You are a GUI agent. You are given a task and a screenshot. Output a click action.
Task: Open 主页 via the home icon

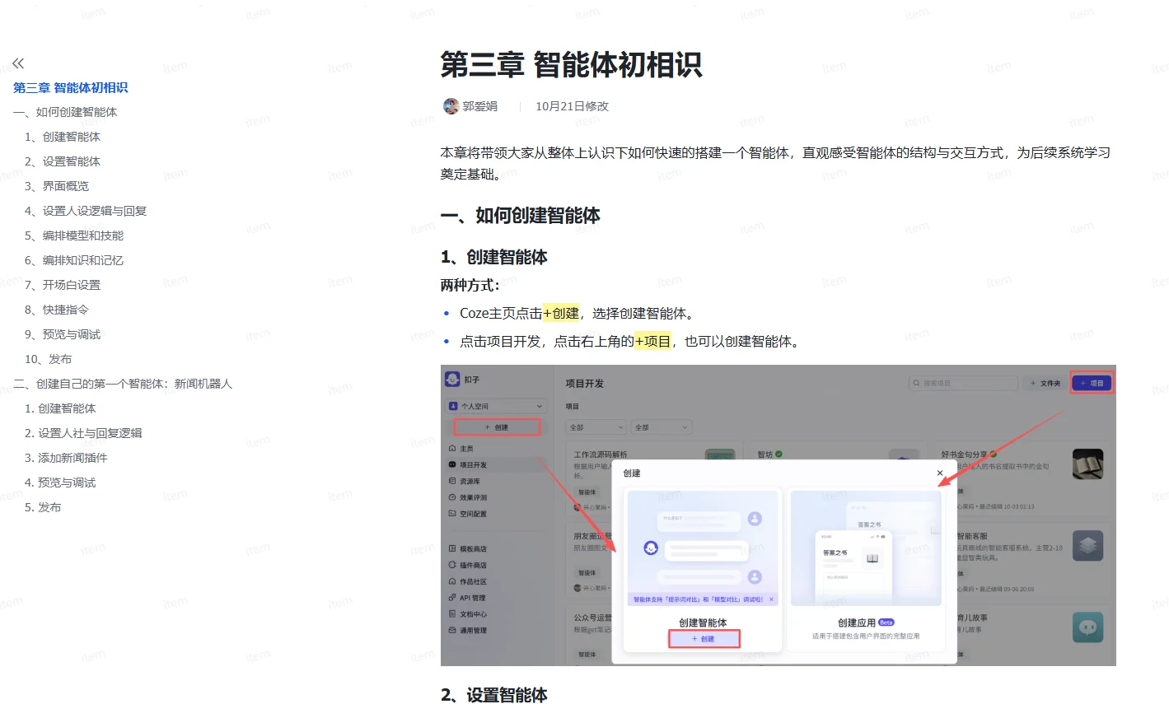click(x=451, y=448)
